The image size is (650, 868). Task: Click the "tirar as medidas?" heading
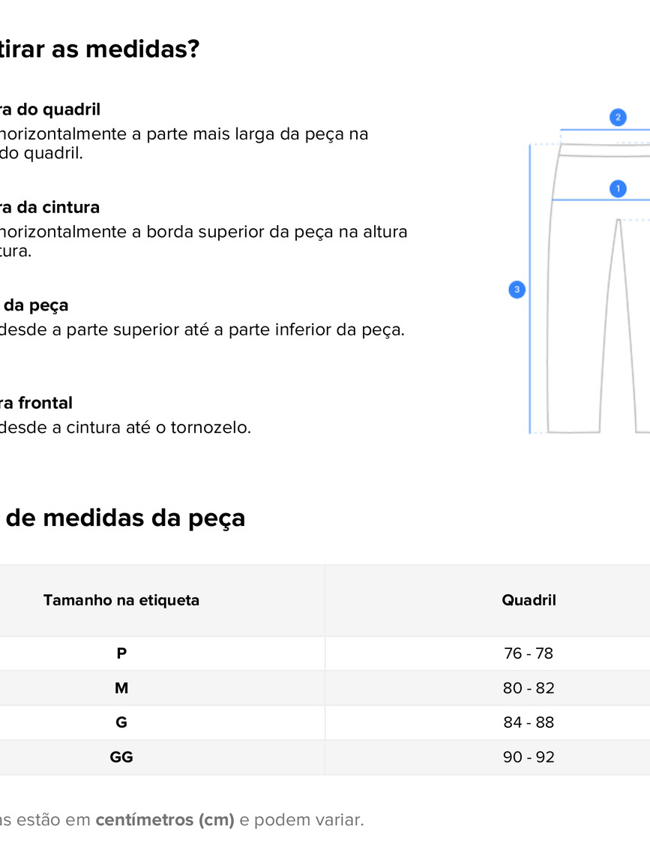[x=99, y=50]
